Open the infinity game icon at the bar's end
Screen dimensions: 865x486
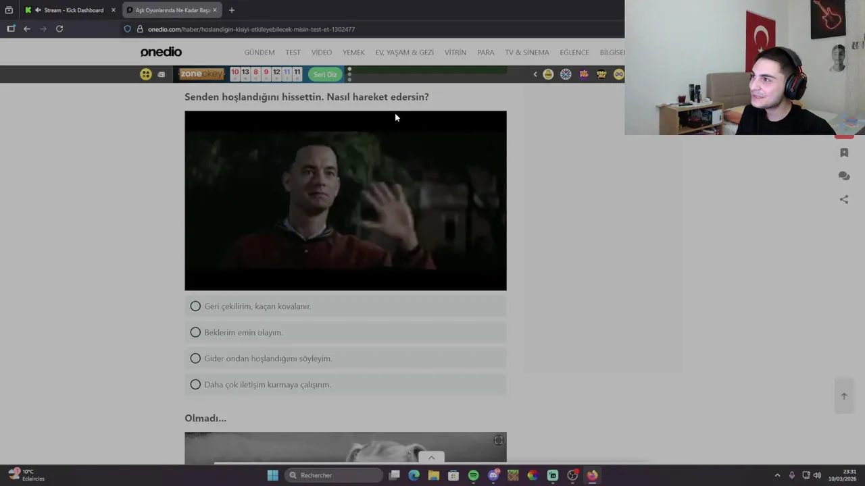coord(618,74)
